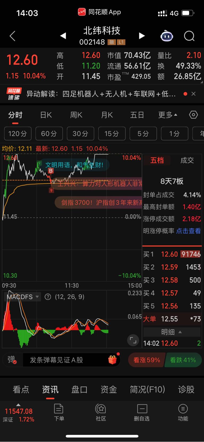Tap the 深证 index value 11547.08

pyautogui.click(x=19, y=411)
